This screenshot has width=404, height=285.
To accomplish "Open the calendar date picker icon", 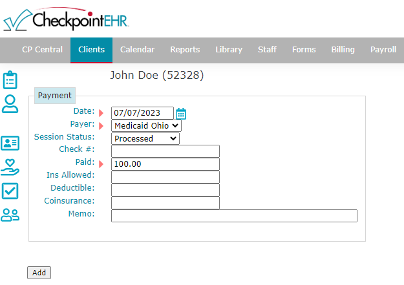I will point(181,114).
